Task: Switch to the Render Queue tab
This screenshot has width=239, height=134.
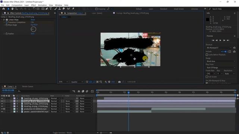Action: [x=28, y=86]
